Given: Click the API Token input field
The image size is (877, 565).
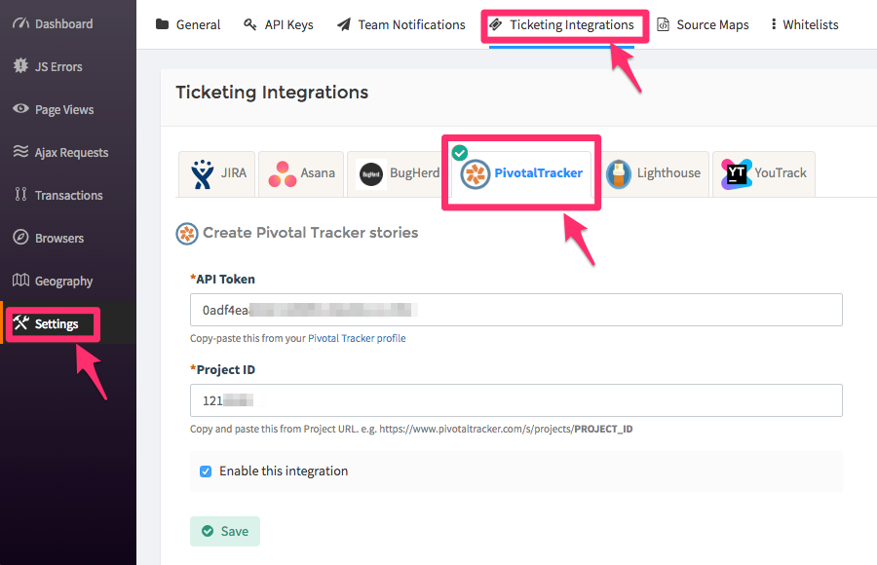Looking at the screenshot, I should (x=516, y=310).
